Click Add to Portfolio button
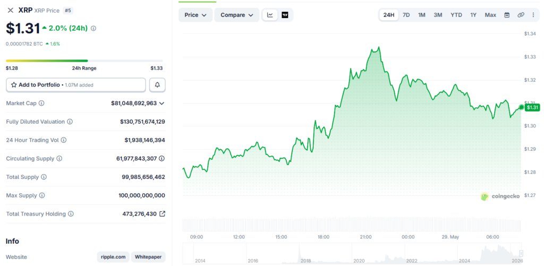The height and width of the screenshot is (266, 544). click(76, 85)
